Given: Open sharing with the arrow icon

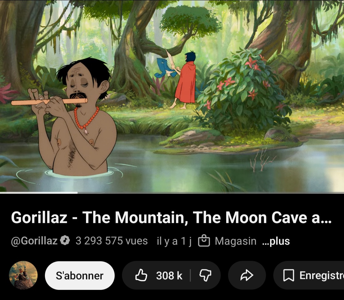Looking at the screenshot, I should (x=247, y=276).
